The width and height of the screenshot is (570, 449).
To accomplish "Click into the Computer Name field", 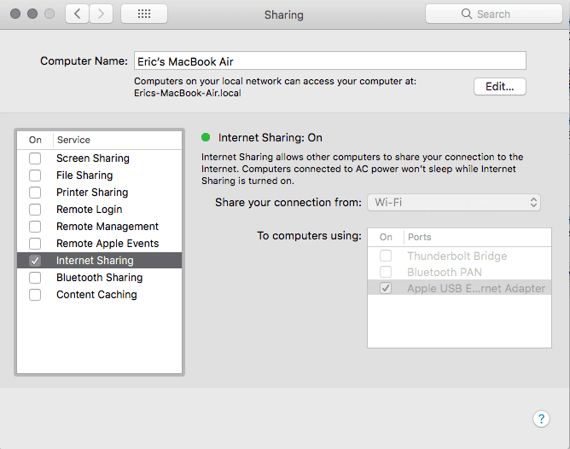I will [x=330, y=60].
